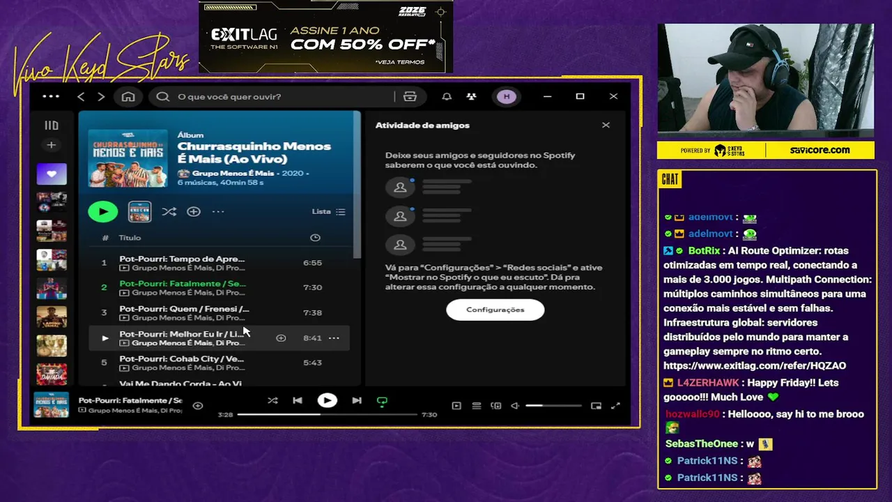
Task: Pause or play in the player bar
Action: tap(327, 401)
